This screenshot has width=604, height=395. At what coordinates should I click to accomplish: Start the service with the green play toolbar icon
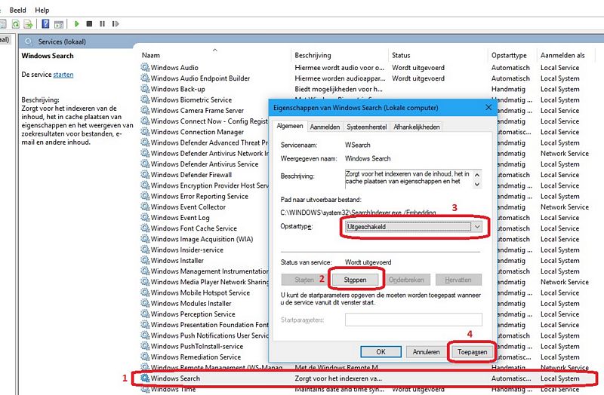[x=77, y=24]
